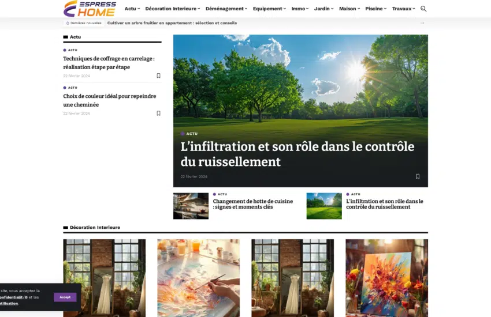
Task: Bookmark the couleur cheminée article
Action: [158, 113]
